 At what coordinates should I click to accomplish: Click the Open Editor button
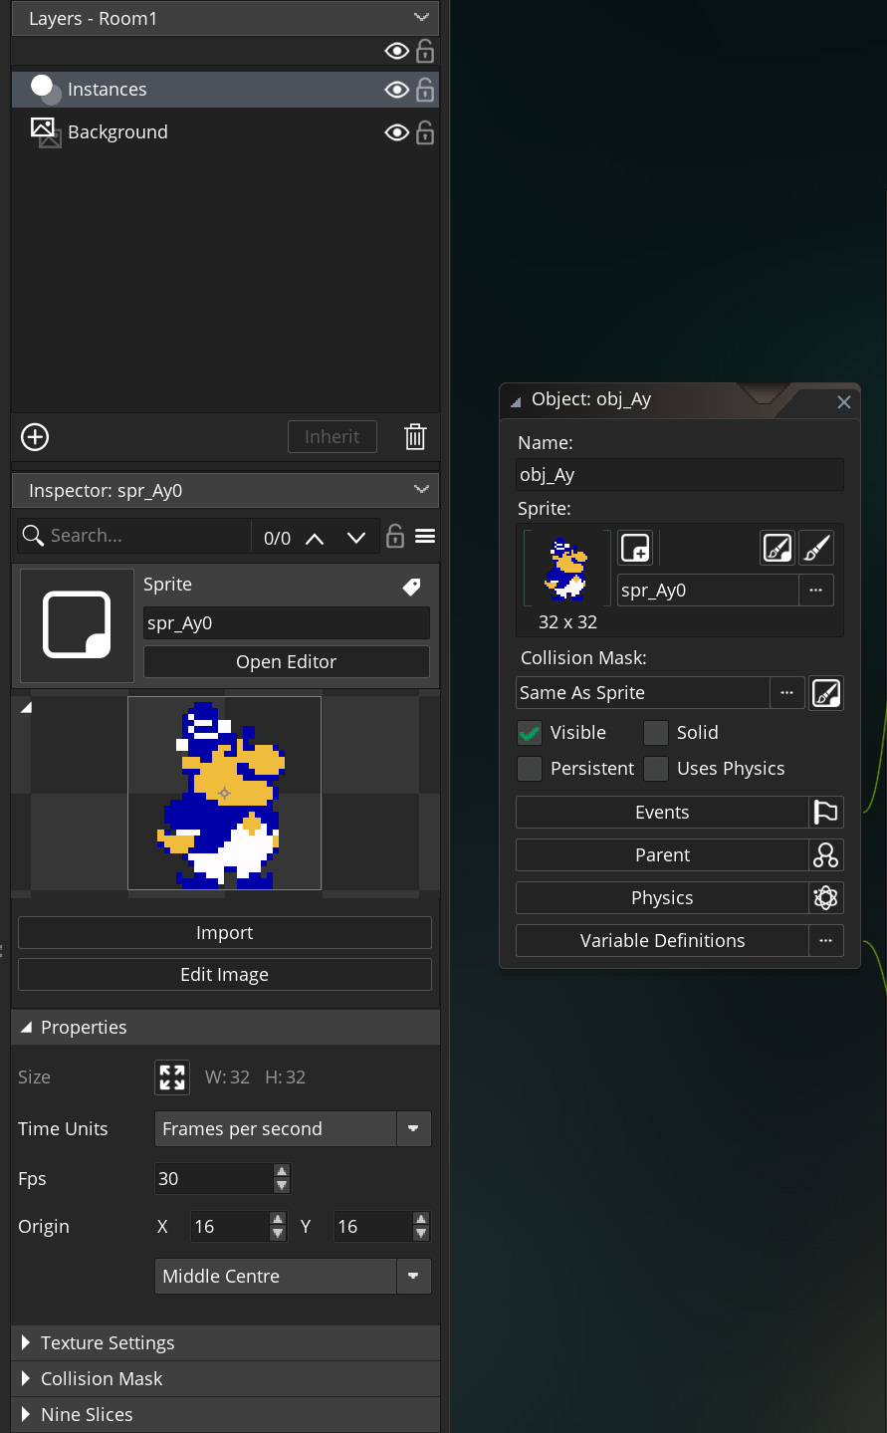tap(287, 661)
